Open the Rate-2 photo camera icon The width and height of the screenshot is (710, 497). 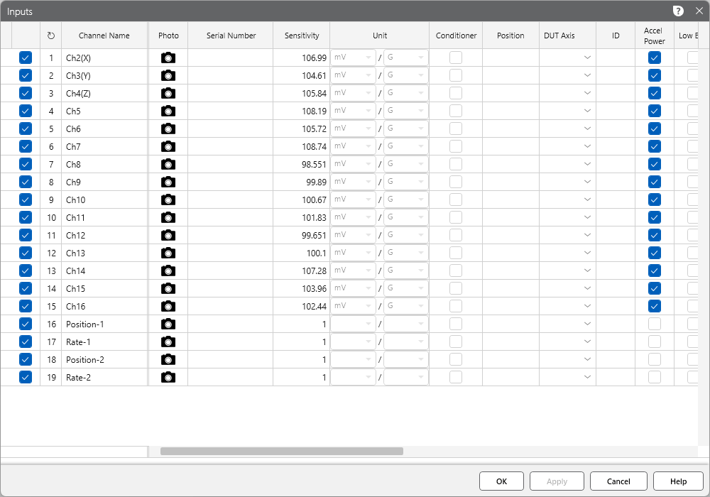pos(168,377)
